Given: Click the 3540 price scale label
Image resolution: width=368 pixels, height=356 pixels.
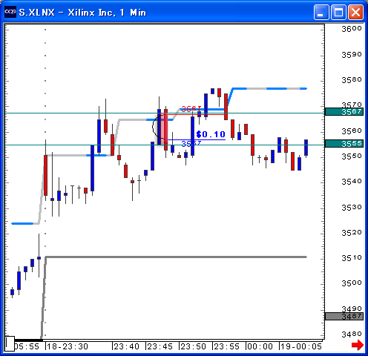Looking at the screenshot, I should (x=352, y=182).
